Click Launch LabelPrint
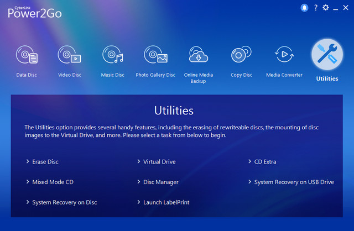The height and width of the screenshot is (231, 354). [x=166, y=202]
